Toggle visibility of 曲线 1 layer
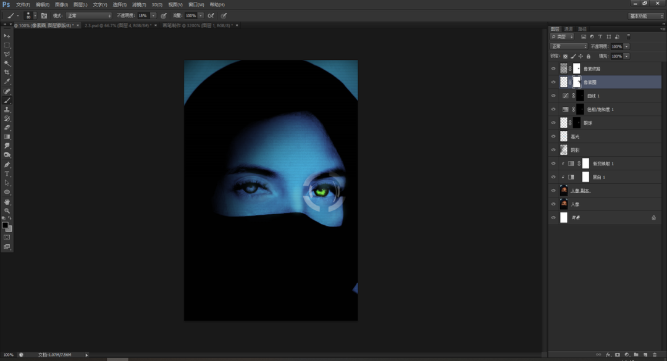667x361 pixels. point(553,96)
